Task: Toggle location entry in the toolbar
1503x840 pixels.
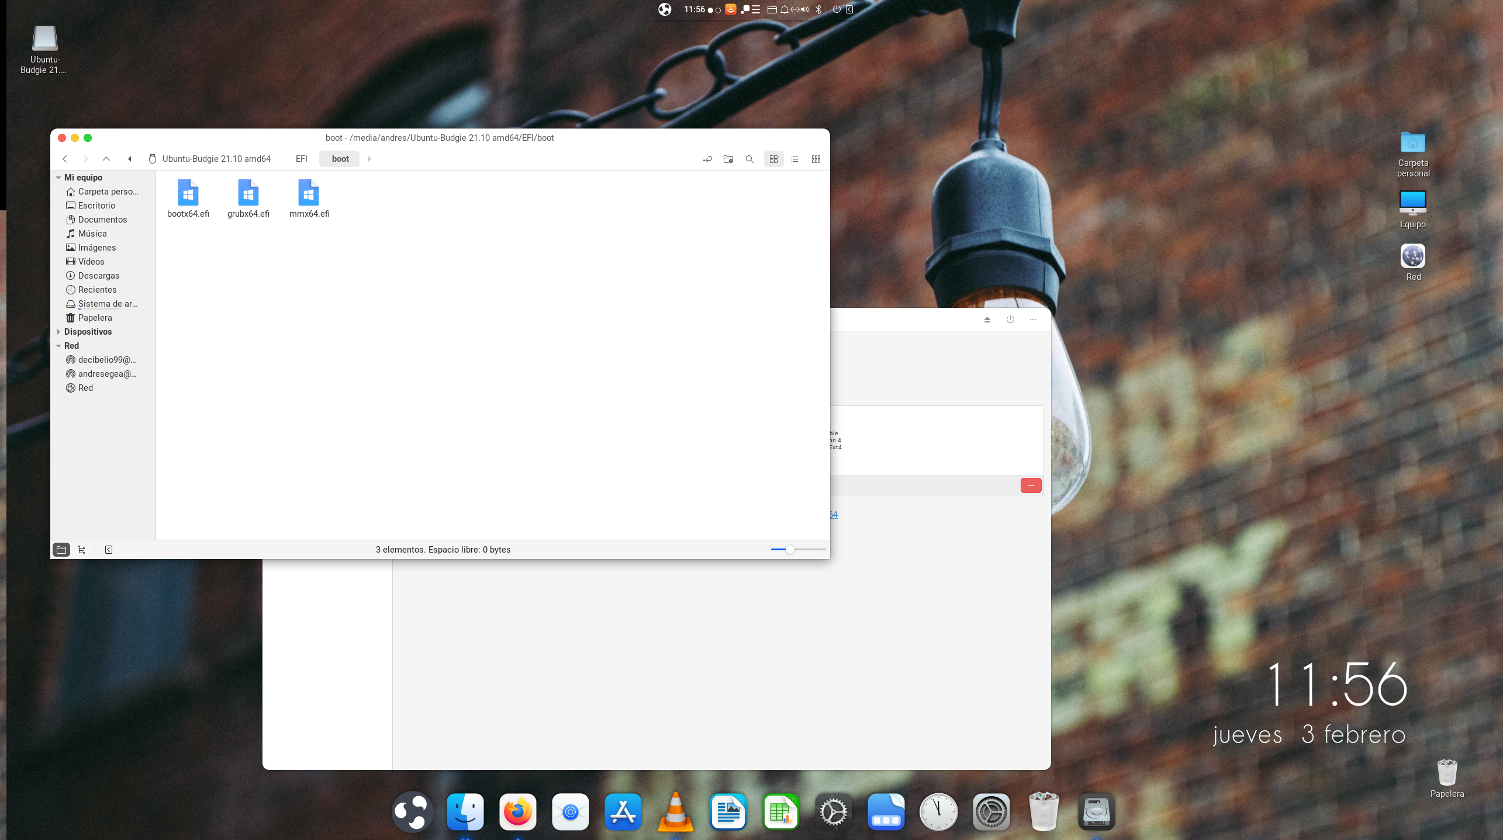Action: pyautogui.click(x=707, y=159)
